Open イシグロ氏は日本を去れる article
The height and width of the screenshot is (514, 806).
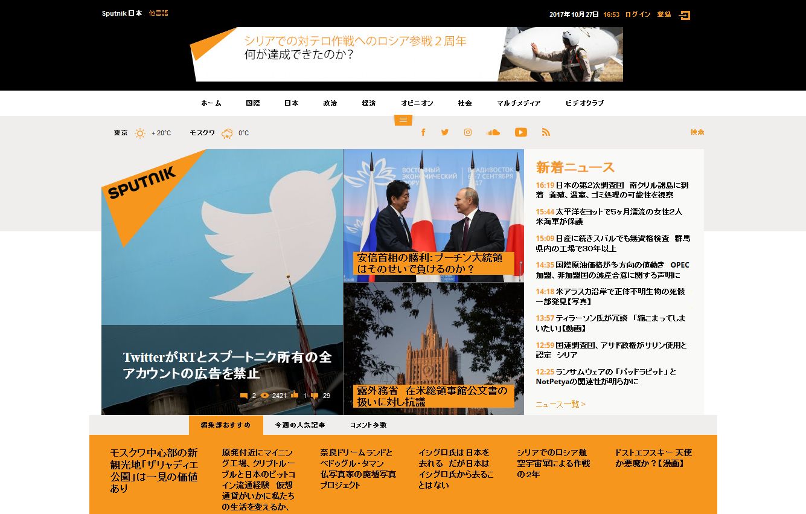pos(456,469)
